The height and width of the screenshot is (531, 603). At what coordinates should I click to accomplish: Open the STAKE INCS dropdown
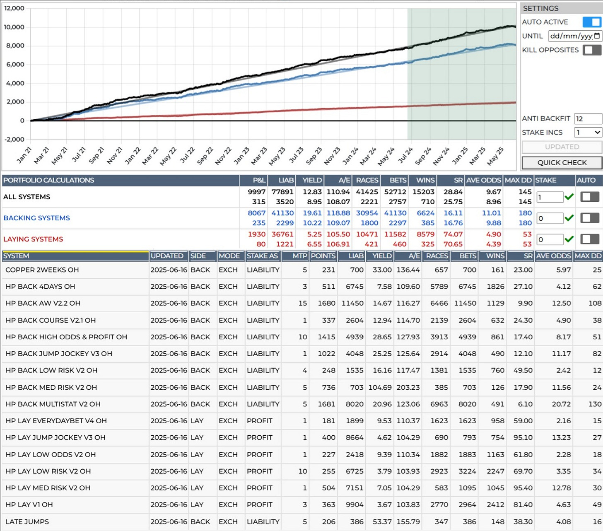point(588,132)
